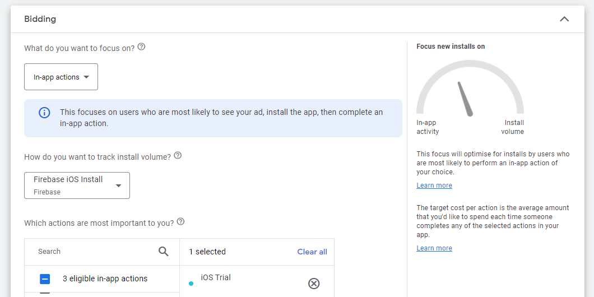Viewport: 594px width, 297px height.
Task: Click Clear all selected actions
Action: click(312, 252)
